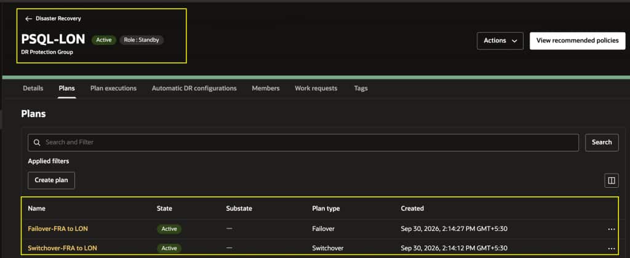Click the State column header

(x=164, y=208)
